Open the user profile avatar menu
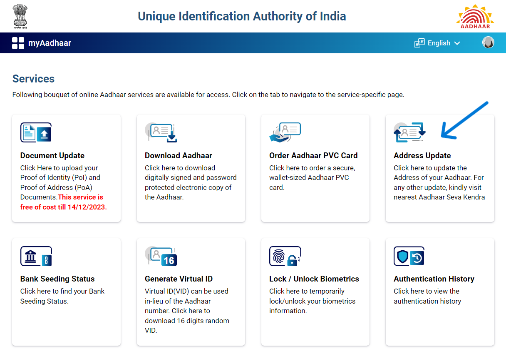The image size is (506, 349). [x=488, y=42]
